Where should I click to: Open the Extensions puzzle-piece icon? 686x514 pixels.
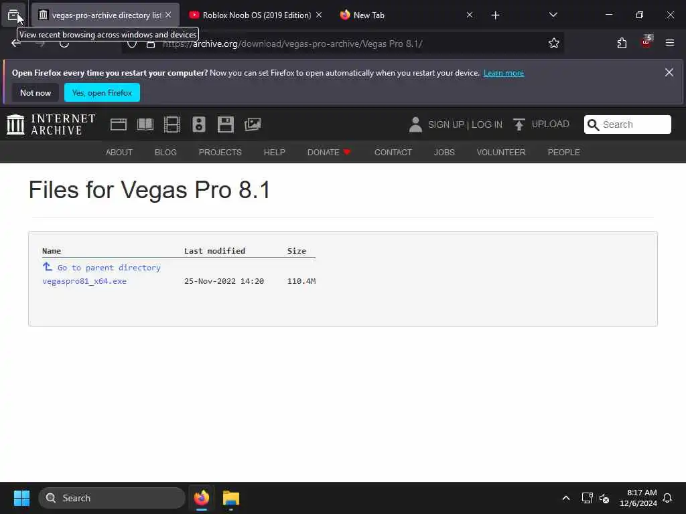[622, 43]
